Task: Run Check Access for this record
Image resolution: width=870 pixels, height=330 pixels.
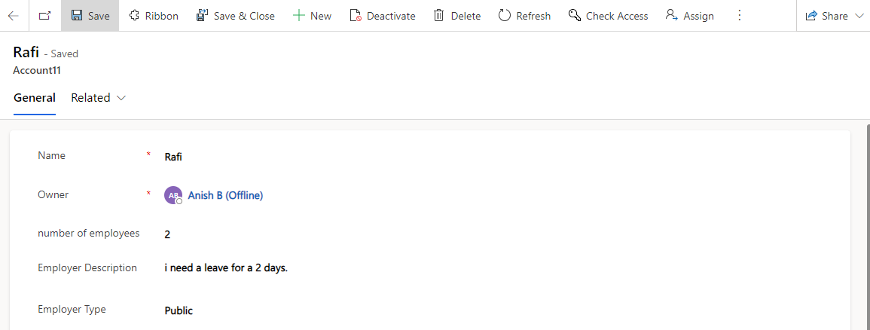Action: (x=608, y=16)
